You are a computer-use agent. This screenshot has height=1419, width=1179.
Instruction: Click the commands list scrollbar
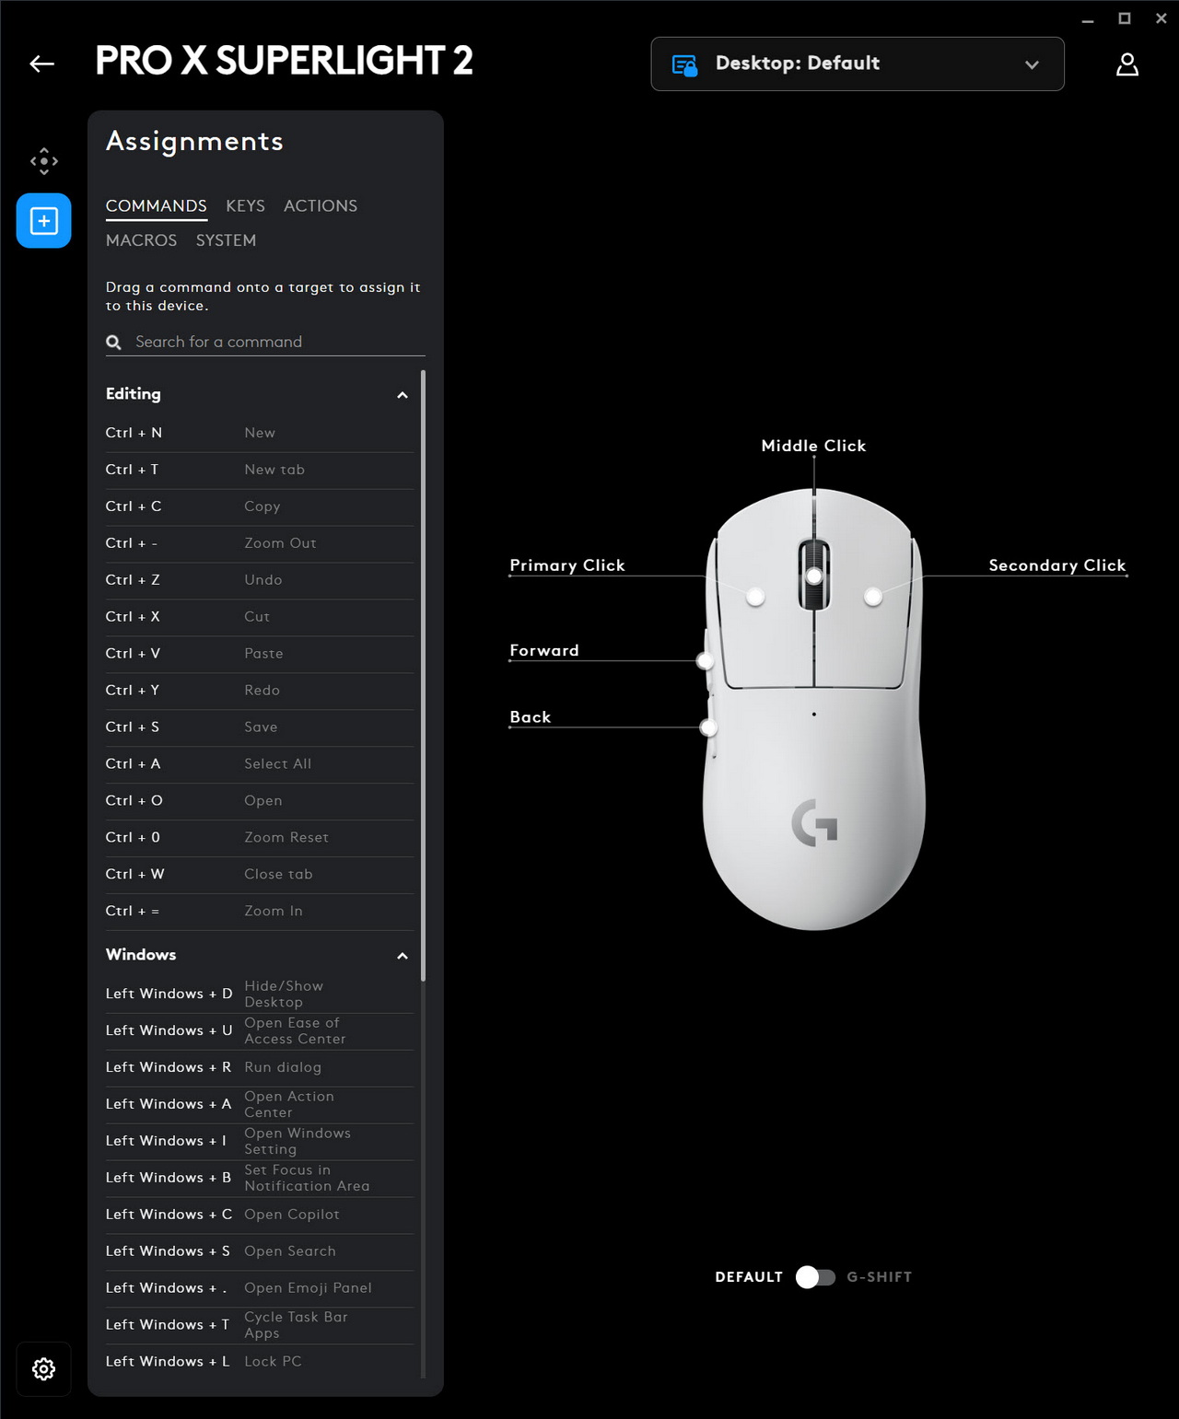tap(424, 676)
